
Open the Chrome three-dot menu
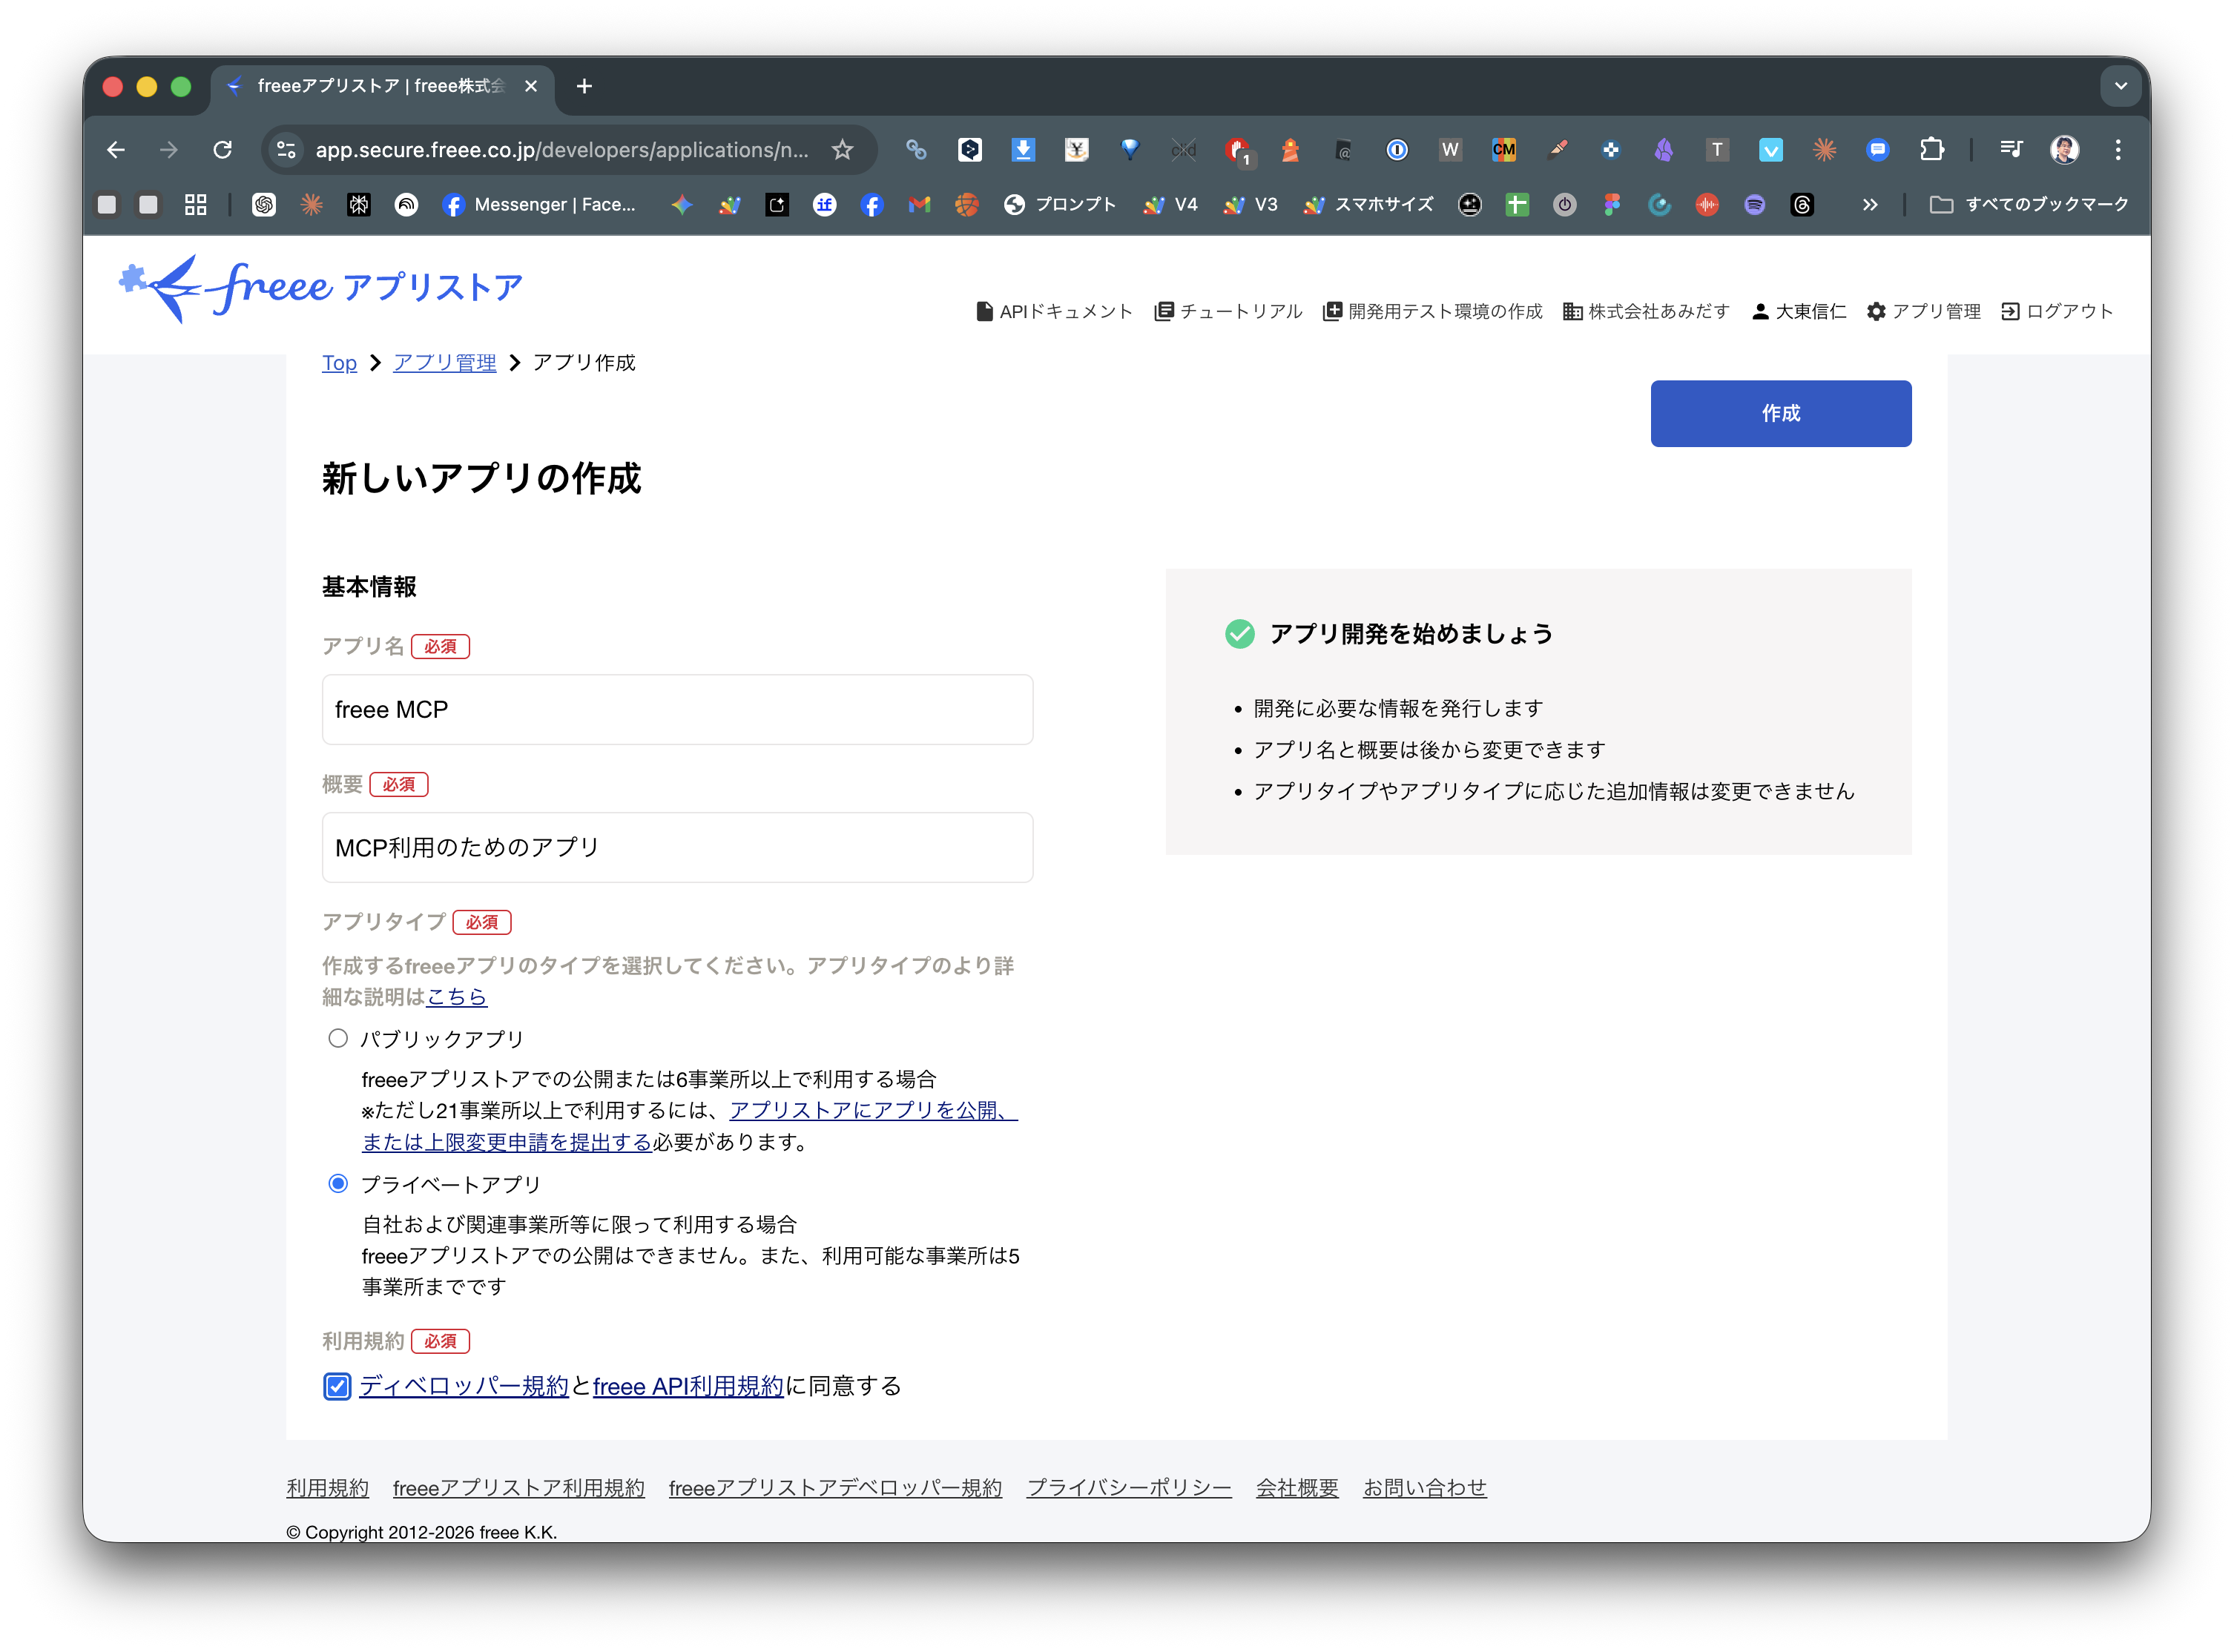coord(2117,149)
